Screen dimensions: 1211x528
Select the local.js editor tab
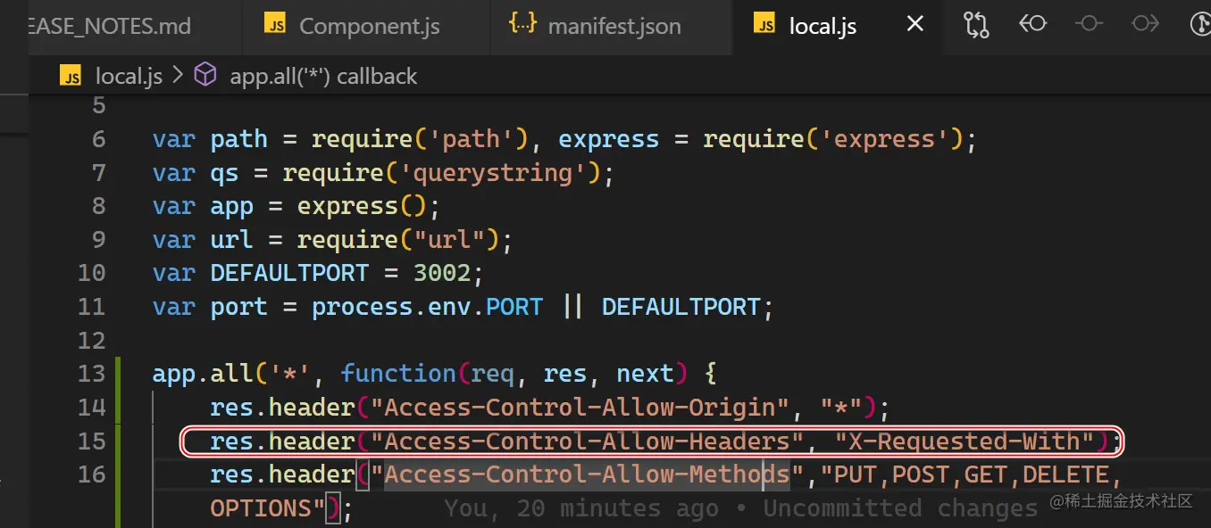pos(823,26)
